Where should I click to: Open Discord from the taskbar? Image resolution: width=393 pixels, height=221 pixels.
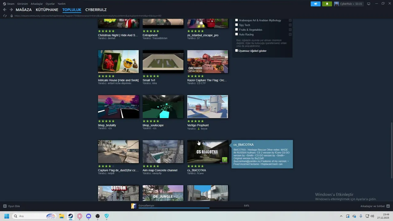(x=89, y=216)
